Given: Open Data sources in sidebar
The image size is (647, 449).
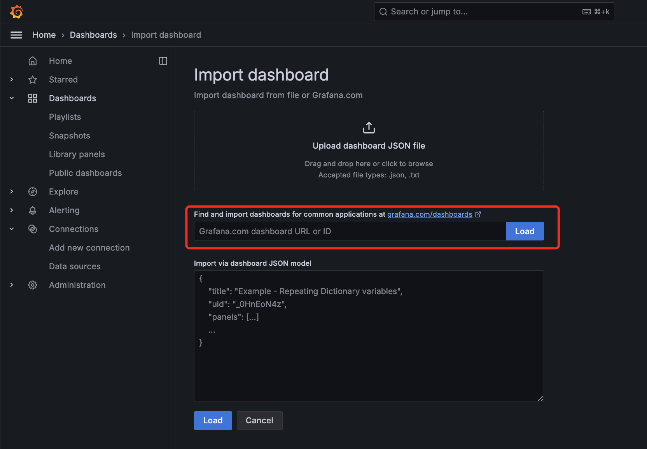Looking at the screenshot, I should (x=75, y=267).
